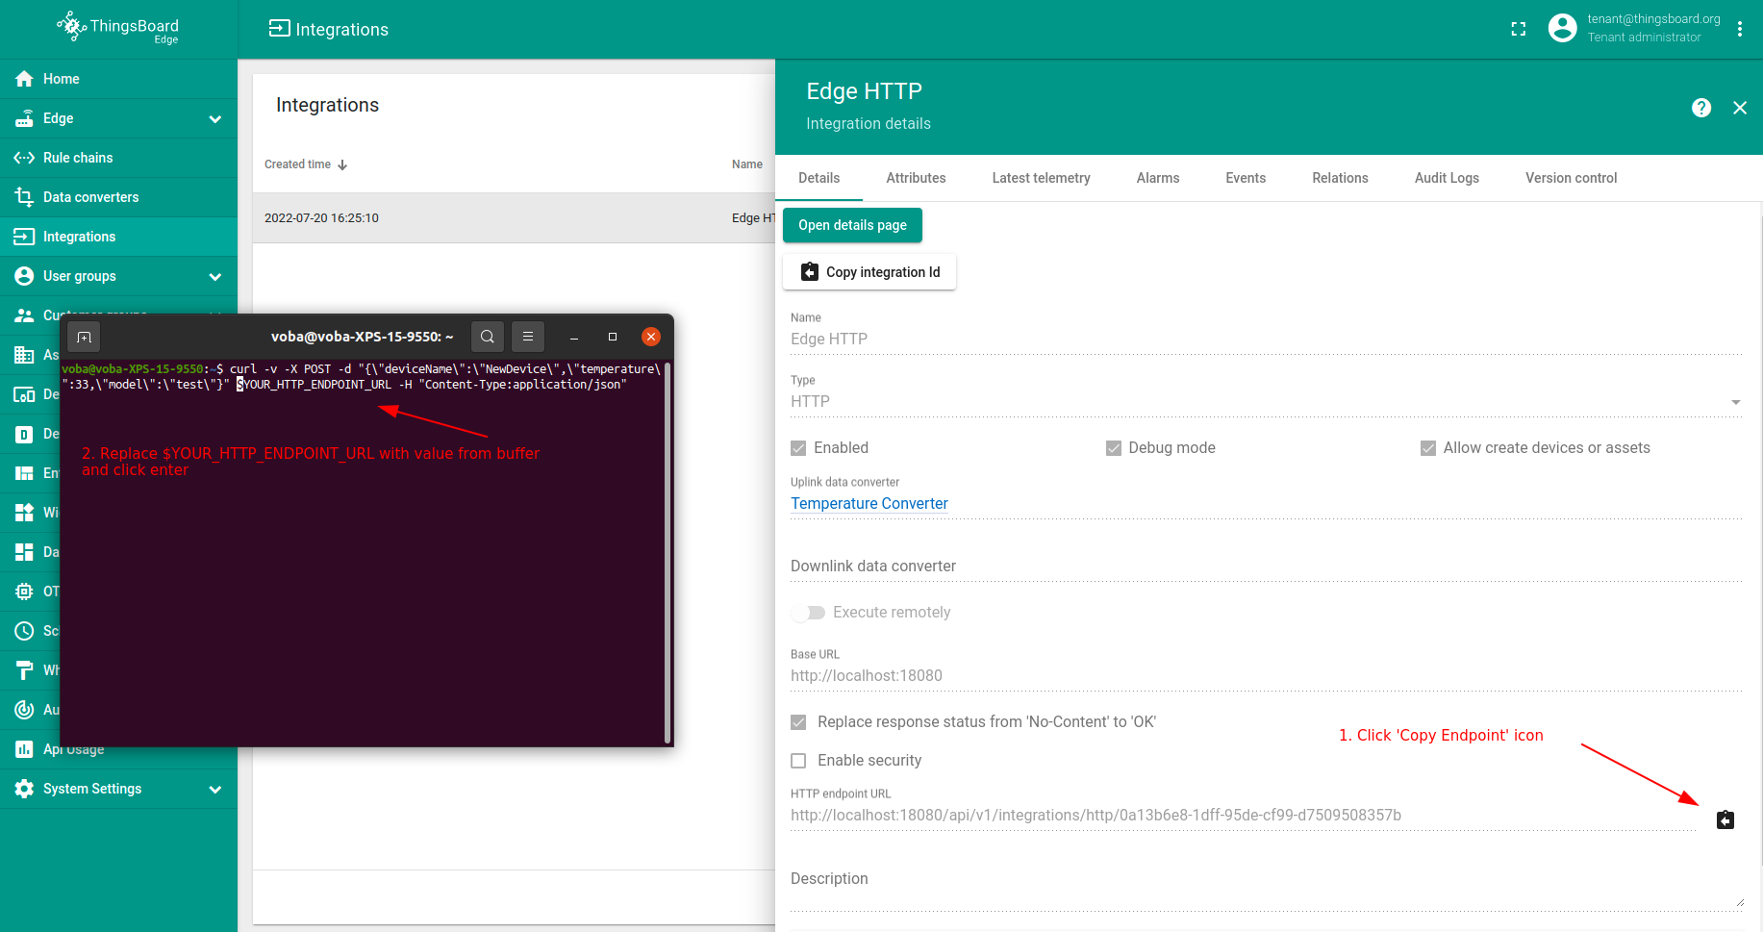
Task: Click the OTA updates chip icon
Action: tap(25, 592)
